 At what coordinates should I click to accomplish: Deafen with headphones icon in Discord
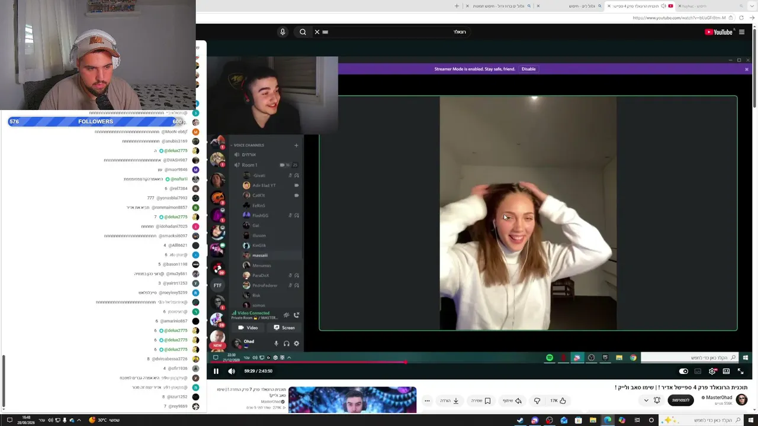tap(286, 343)
